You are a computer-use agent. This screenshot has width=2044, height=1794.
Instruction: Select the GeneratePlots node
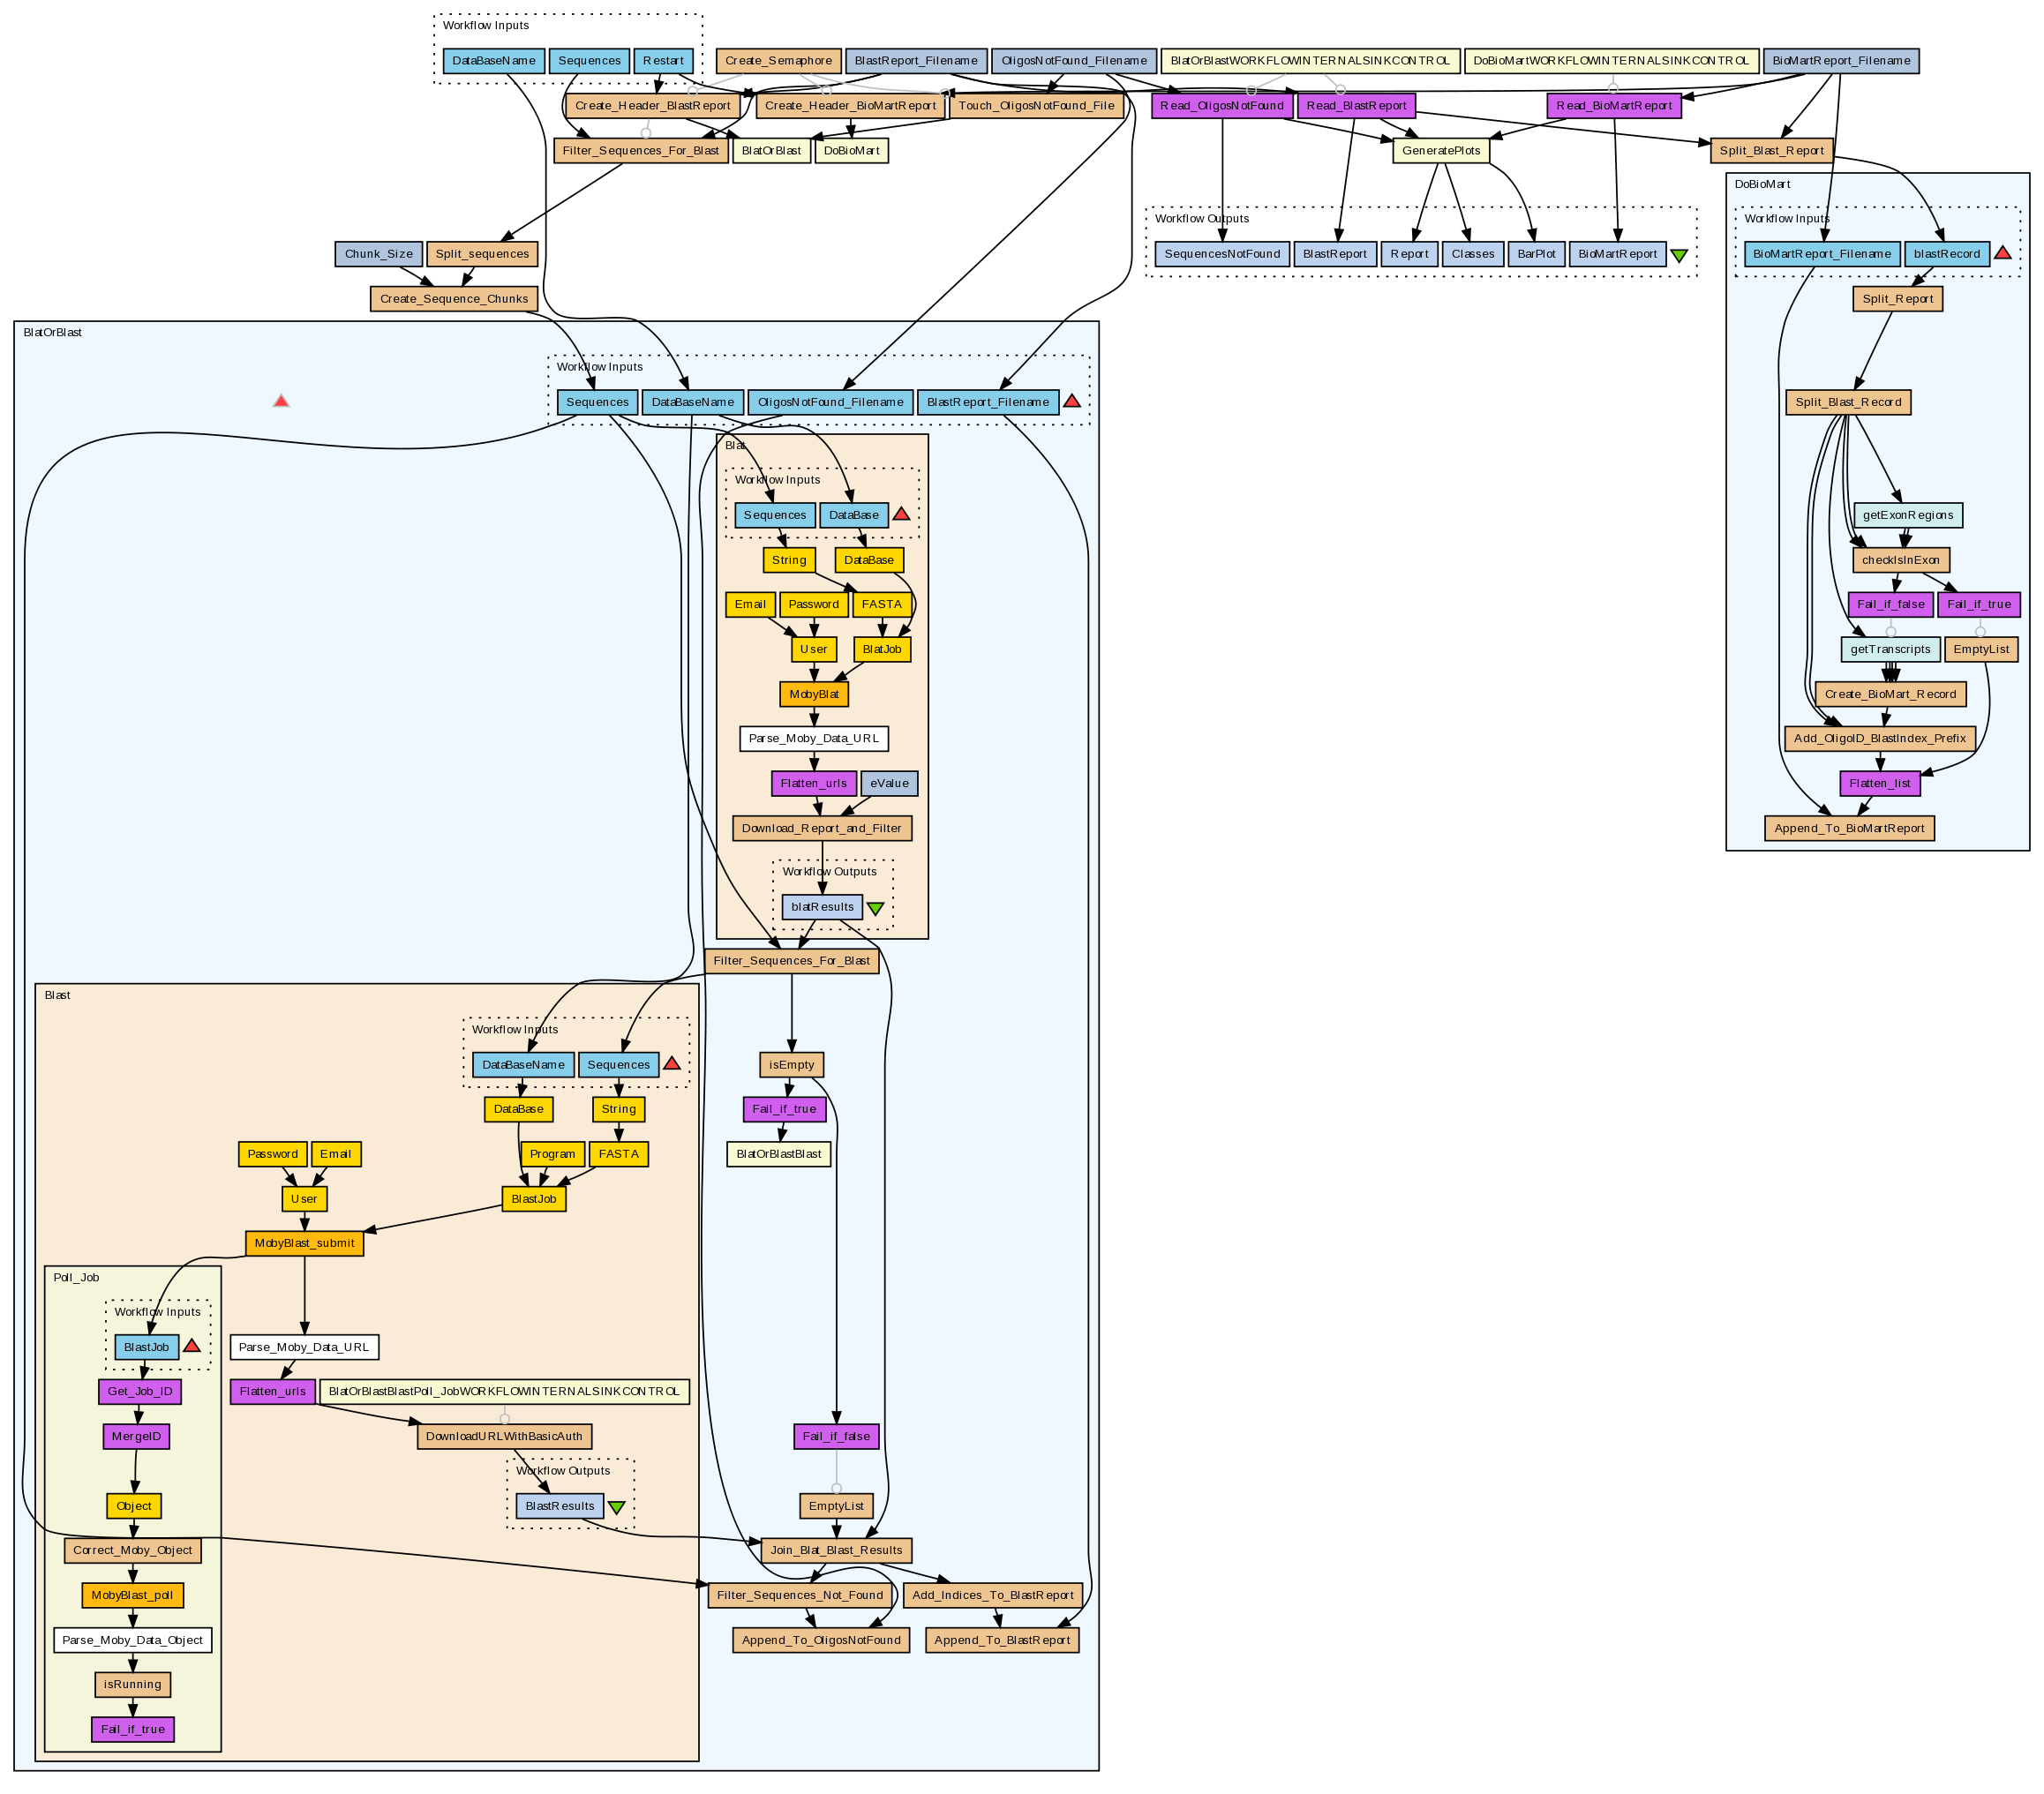[1440, 151]
